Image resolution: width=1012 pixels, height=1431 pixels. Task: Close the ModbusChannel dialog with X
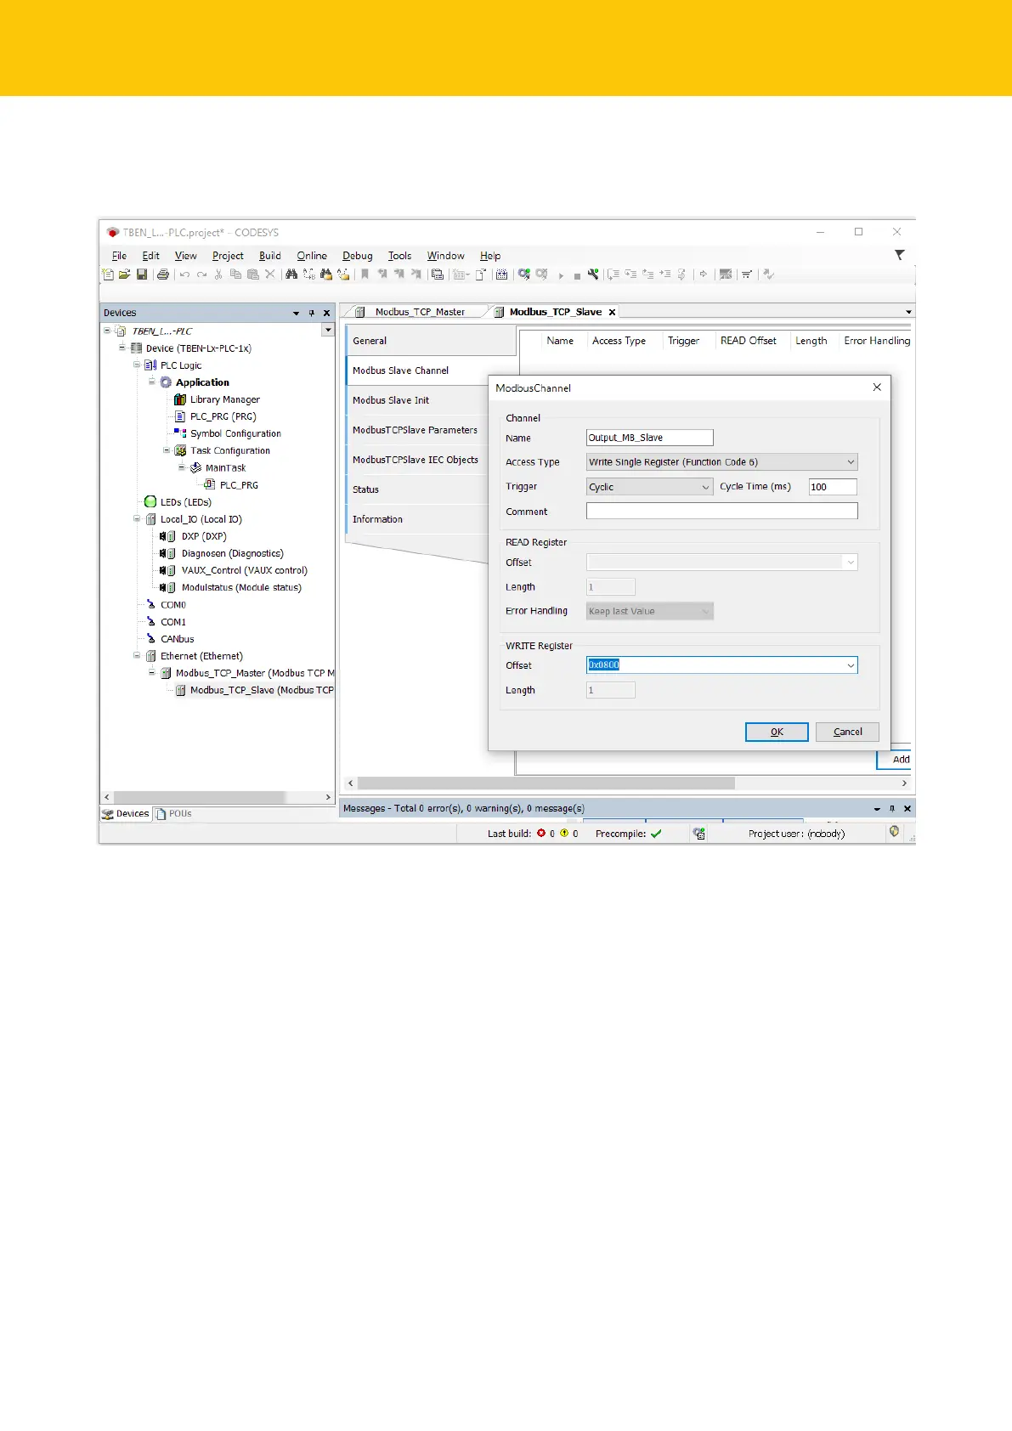point(877,387)
